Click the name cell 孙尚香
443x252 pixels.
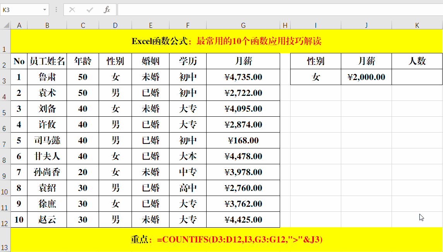point(47,172)
